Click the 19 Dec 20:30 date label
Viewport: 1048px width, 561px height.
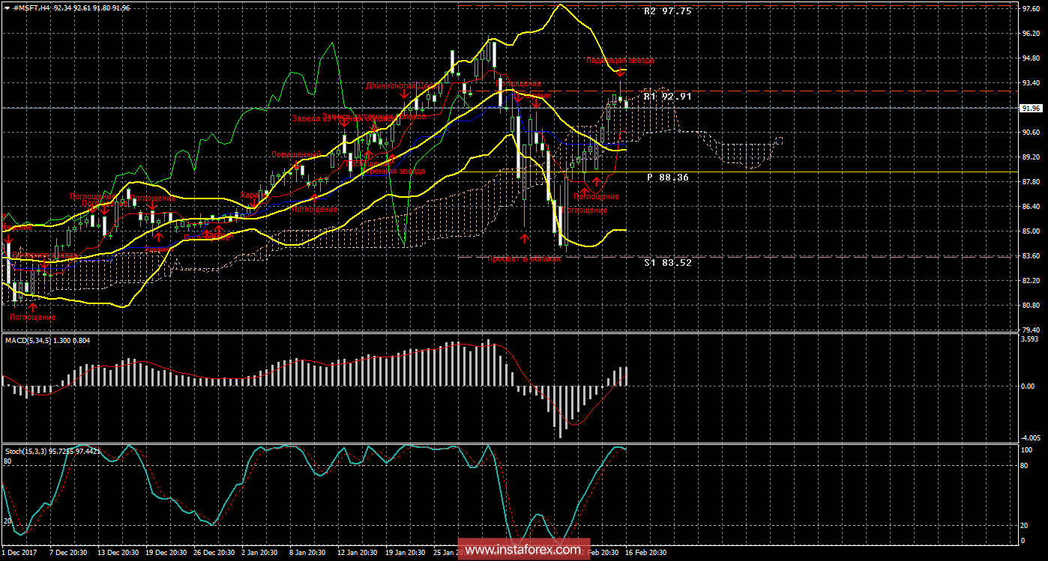pyautogui.click(x=166, y=552)
